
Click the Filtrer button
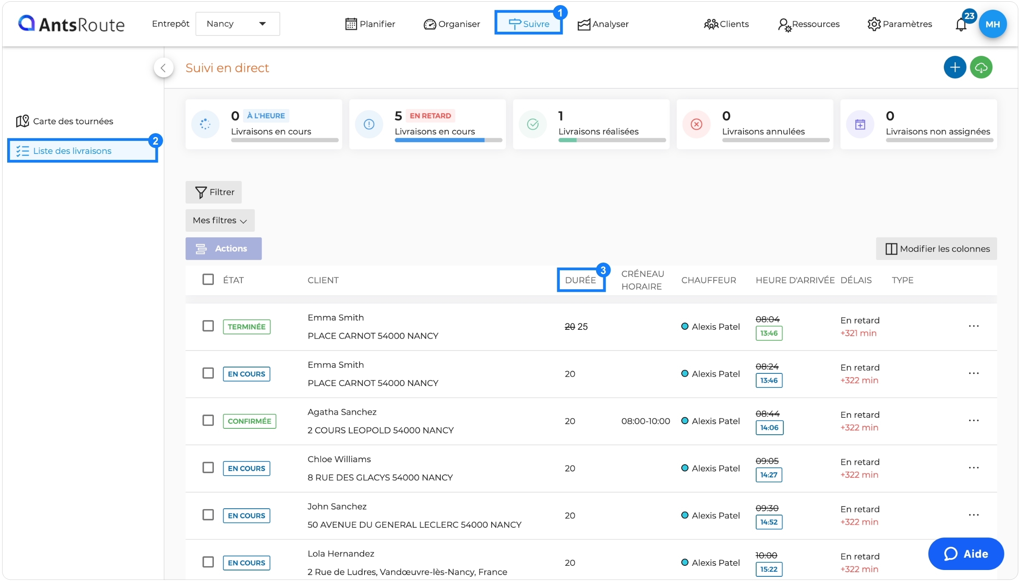click(213, 192)
